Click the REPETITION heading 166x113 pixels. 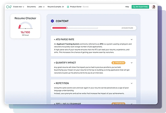(62, 83)
